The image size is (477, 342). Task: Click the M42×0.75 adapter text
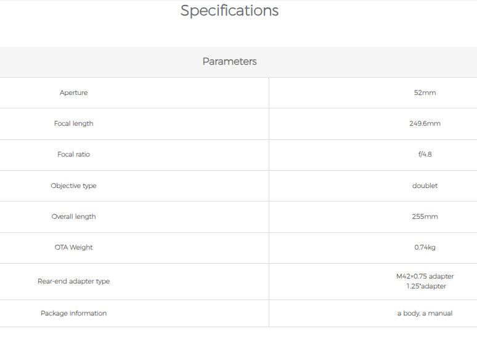click(x=425, y=276)
